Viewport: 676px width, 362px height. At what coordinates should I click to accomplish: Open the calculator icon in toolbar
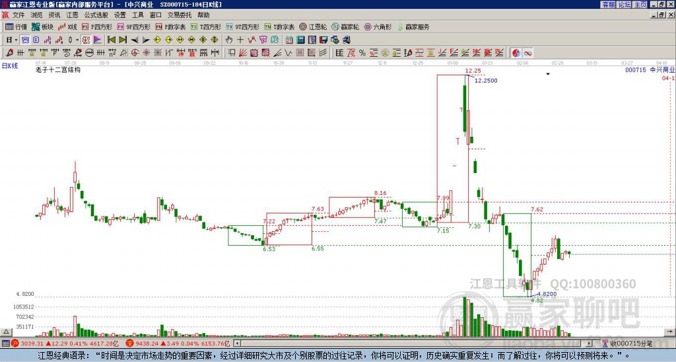[300, 40]
